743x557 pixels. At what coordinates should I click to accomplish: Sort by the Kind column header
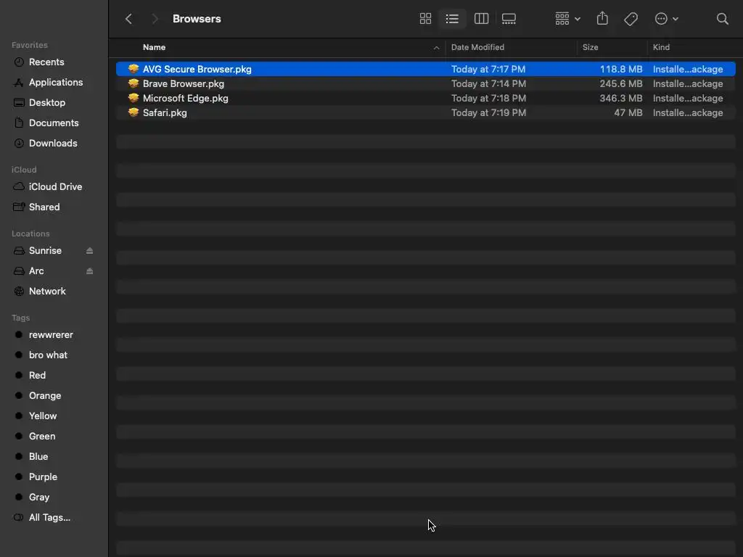point(661,47)
